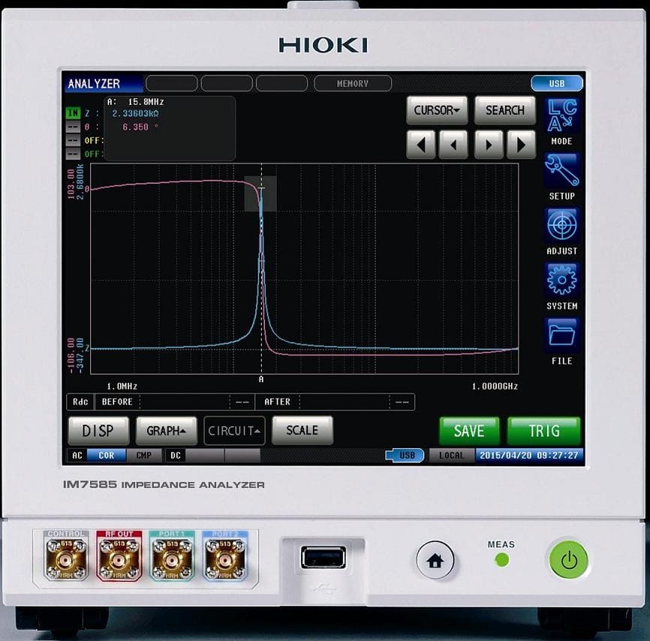Toggle the CMP comparator indicator
650x641 pixels.
143,455
